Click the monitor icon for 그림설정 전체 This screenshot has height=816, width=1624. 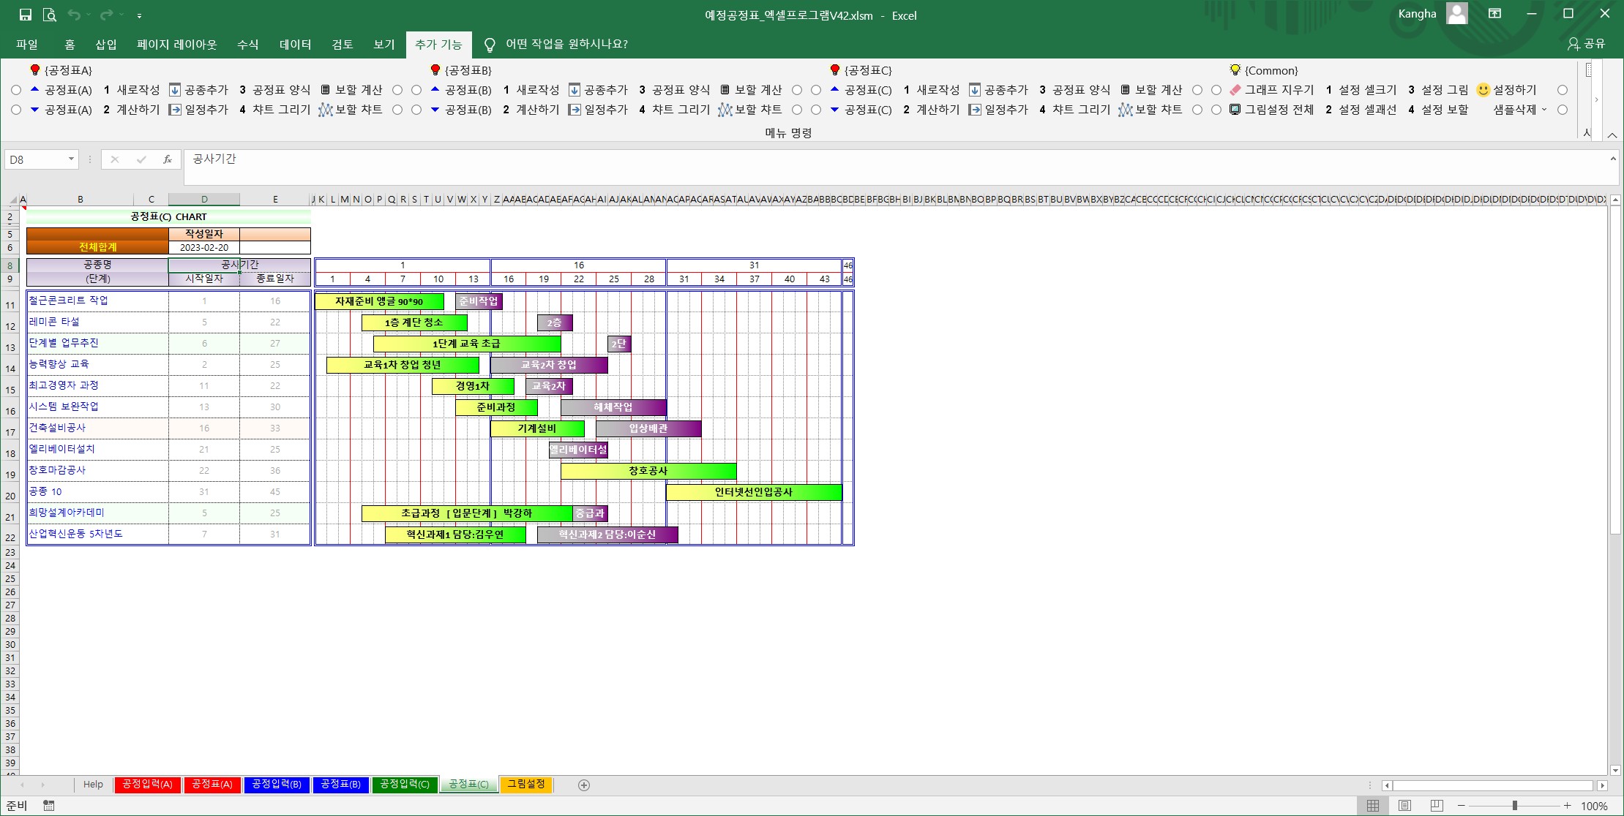(x=1235, y=110)
